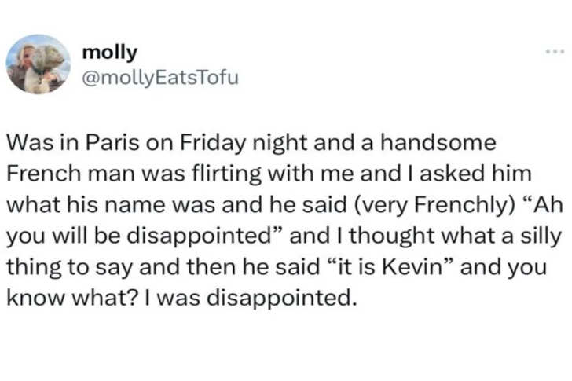Open the display name "molly"
The width and height of the screenshot is (572, 381).
(x=109, y=53)
